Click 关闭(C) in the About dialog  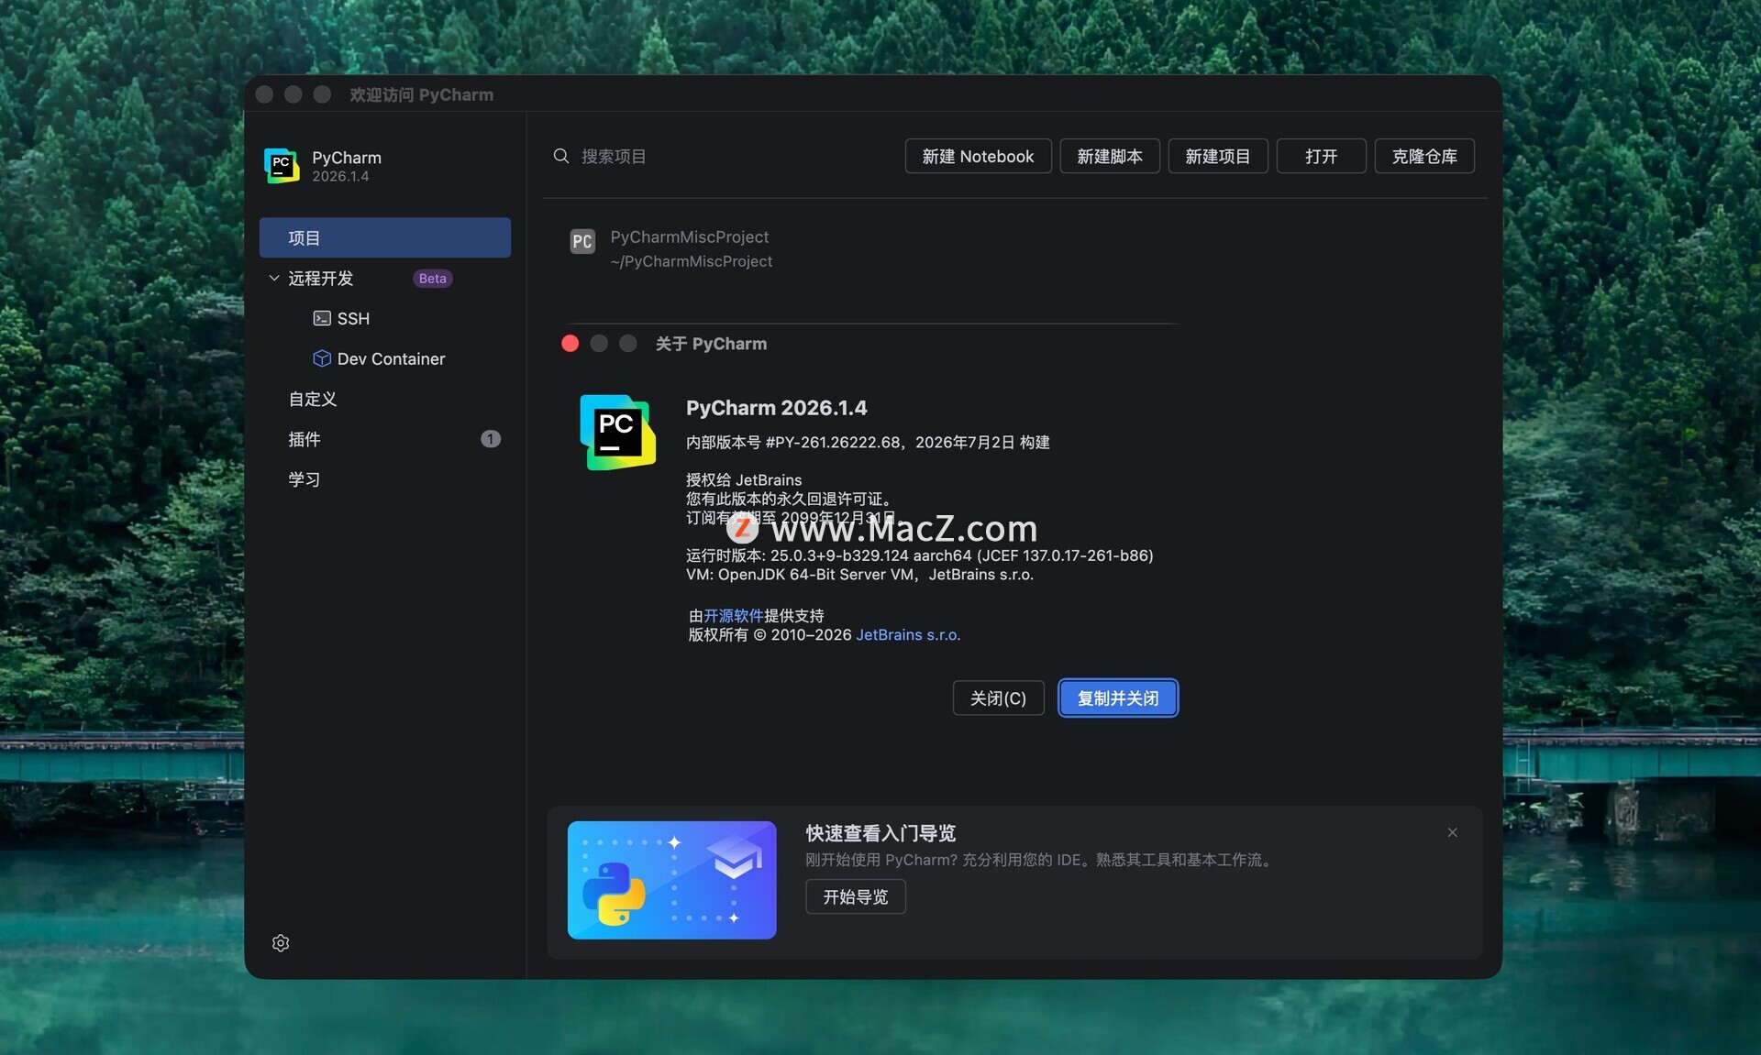(998, 698)
